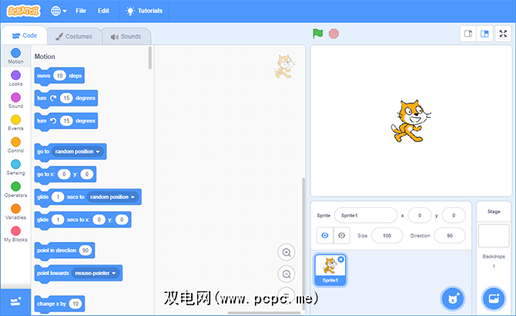516x316 pixels.
Task: Enter full screen stage mode
Action: pos(503,34)
